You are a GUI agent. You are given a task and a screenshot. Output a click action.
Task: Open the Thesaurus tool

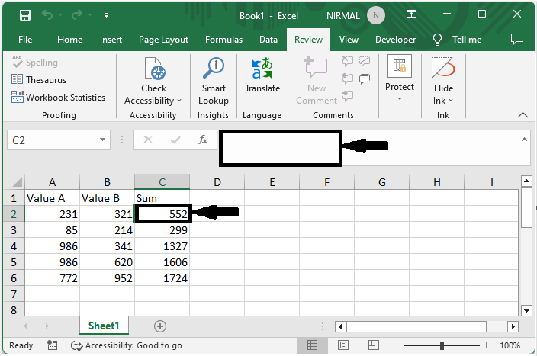point(39,79)
